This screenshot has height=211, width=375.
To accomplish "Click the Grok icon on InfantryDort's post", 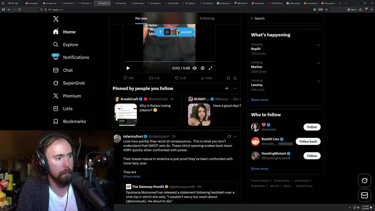I will tap(229, 136).
